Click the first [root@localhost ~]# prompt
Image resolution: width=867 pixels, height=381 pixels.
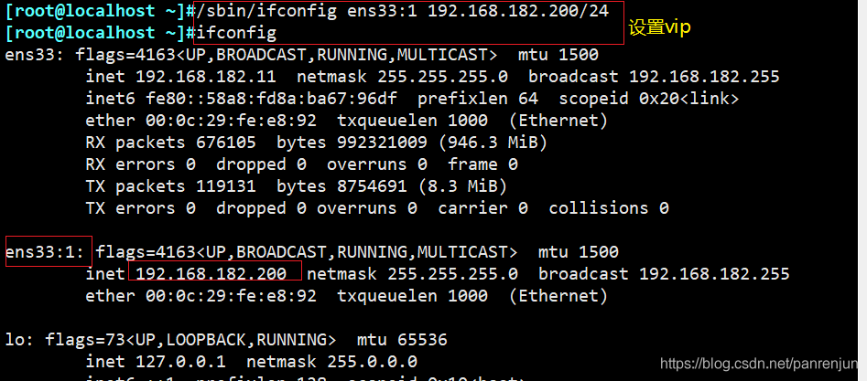coord(100,11)
